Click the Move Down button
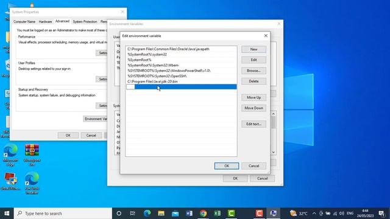This screenshot has width=390, height=219. tap(253, 108)
